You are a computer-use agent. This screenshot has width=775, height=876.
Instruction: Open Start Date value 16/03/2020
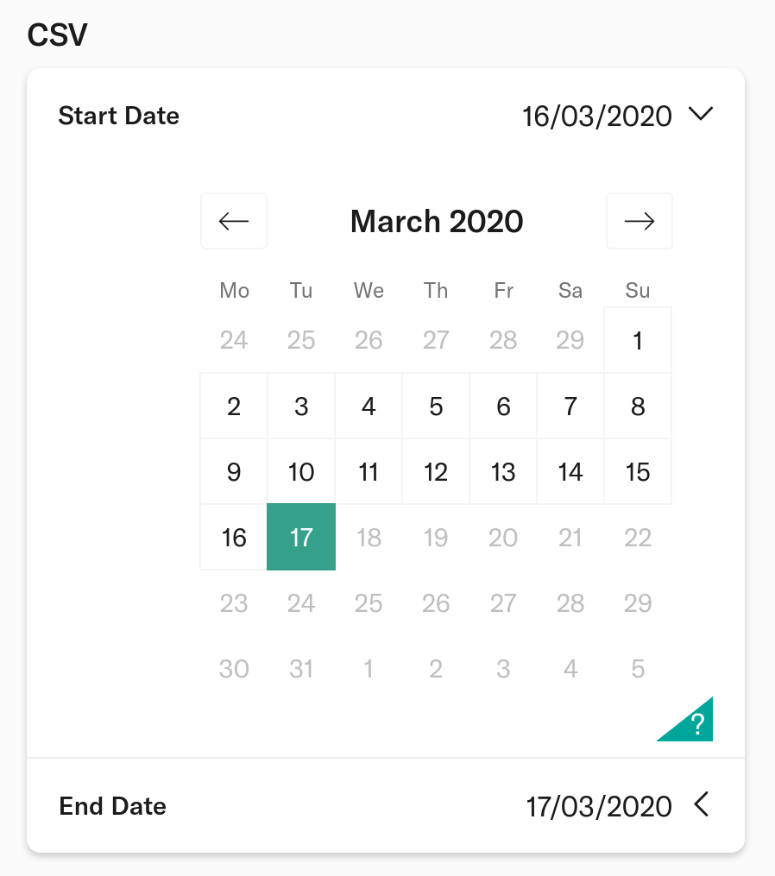[x=596, y=117]
